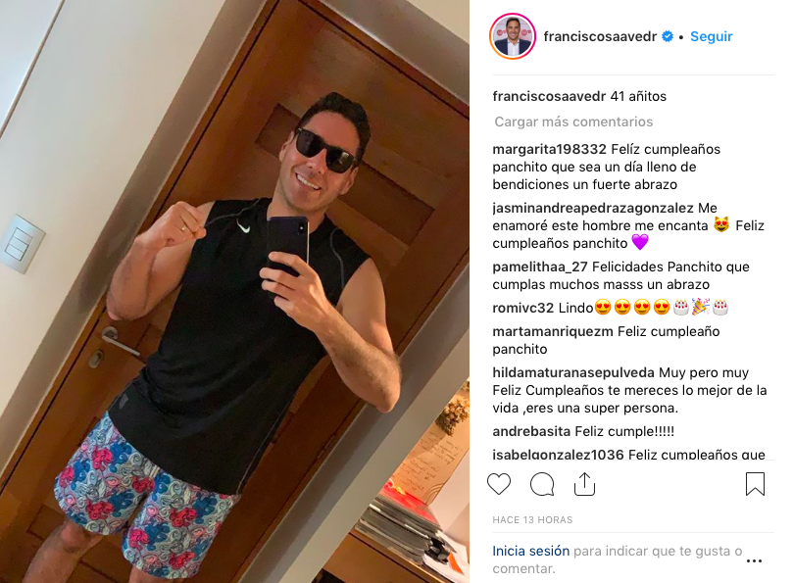Open the three-dot more options menu
This screenshot has width=793, height=583.
tap(754, 560)
